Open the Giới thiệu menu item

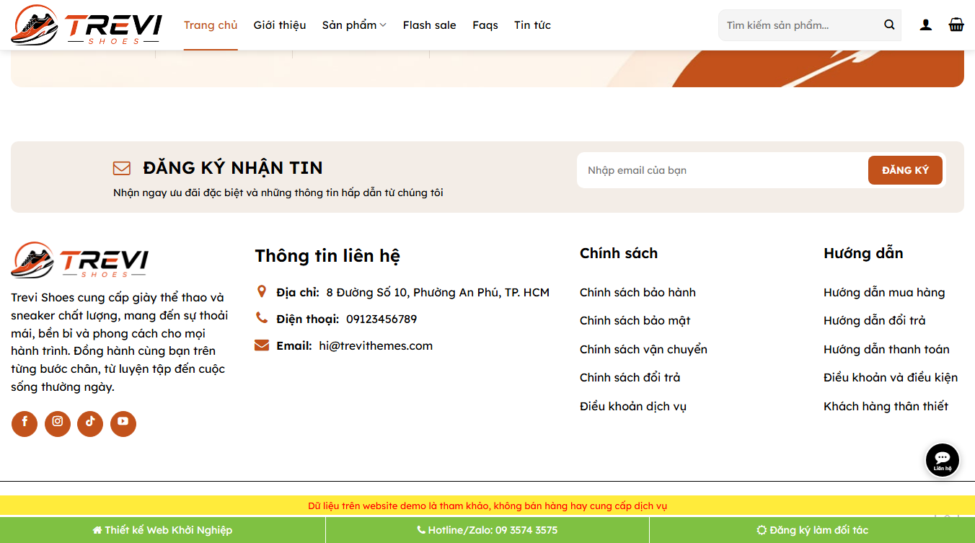point(280,25)
